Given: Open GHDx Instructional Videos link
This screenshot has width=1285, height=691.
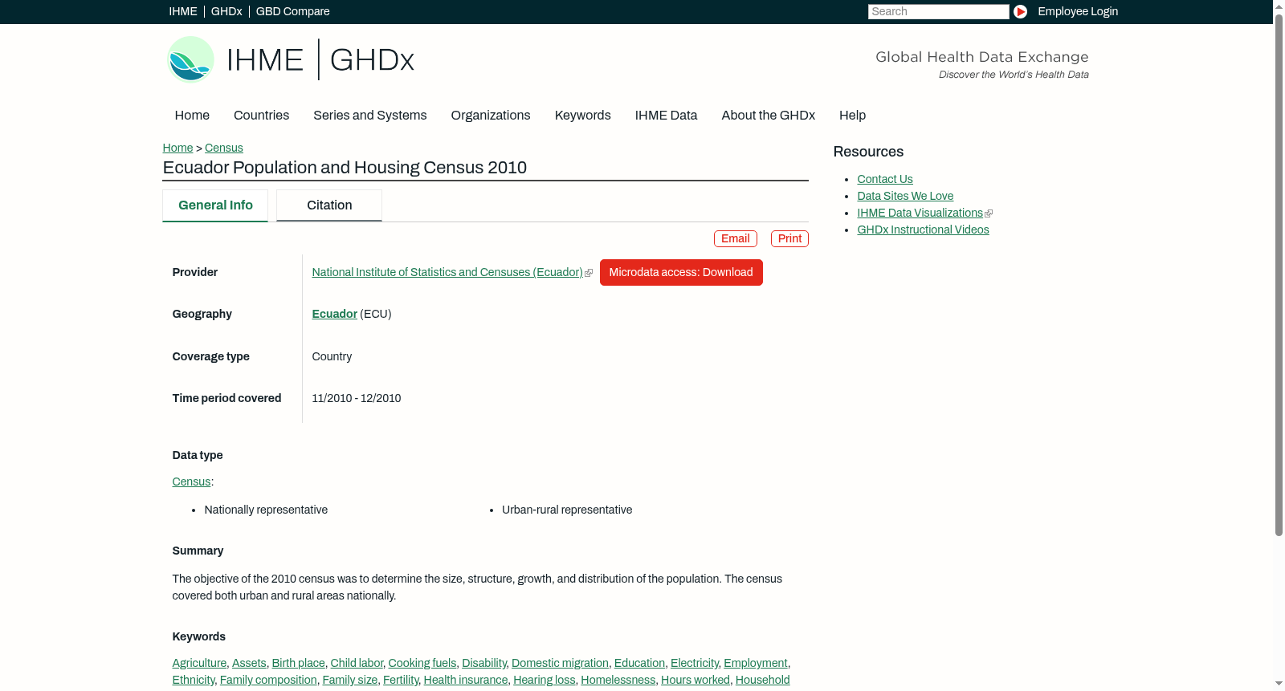Looking at the screenshot, I should tap(923, 230).
